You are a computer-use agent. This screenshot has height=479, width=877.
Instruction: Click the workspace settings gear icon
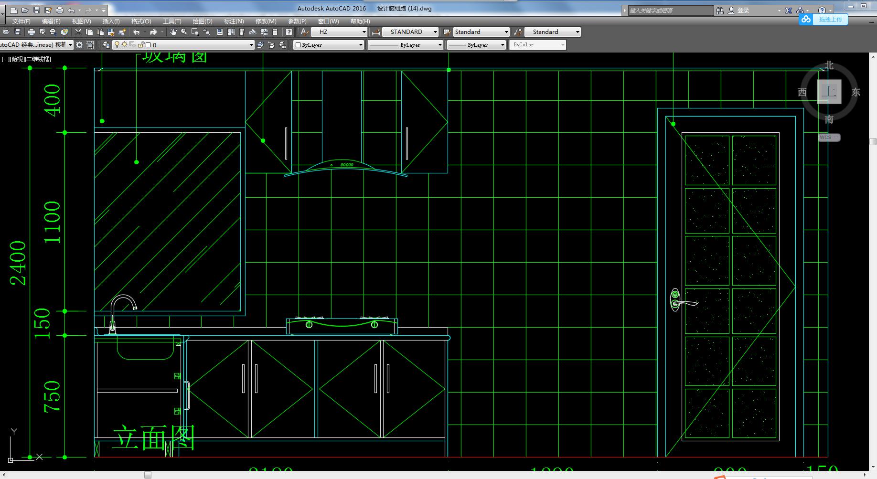point(79,45)
